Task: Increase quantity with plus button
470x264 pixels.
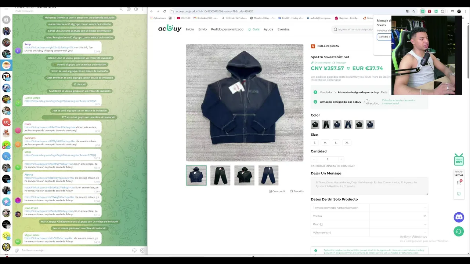Action: pos(341,159)
